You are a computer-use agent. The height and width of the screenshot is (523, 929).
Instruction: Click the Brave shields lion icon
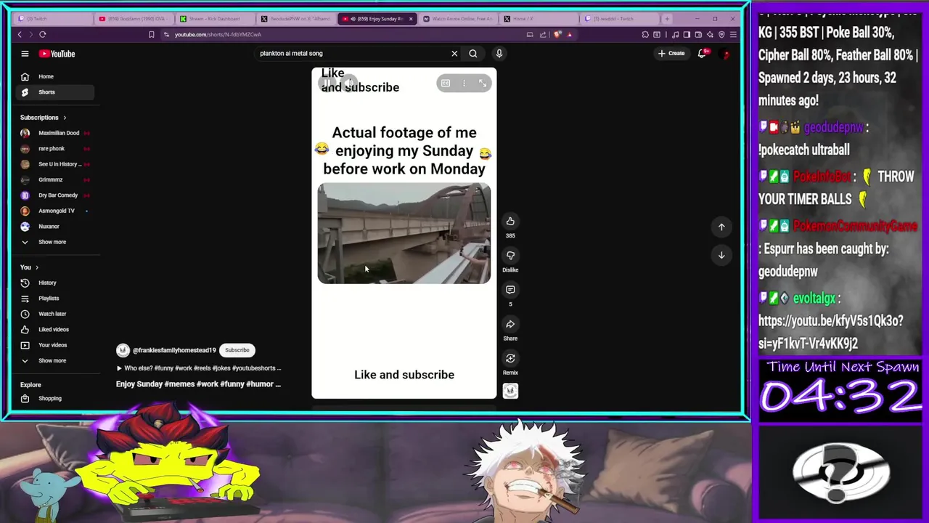tap(557, 34)
